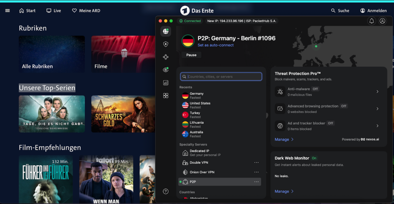The image size is (394, 204).
Task: Click the Dark Web Monitor On badge
Action: 314,158
